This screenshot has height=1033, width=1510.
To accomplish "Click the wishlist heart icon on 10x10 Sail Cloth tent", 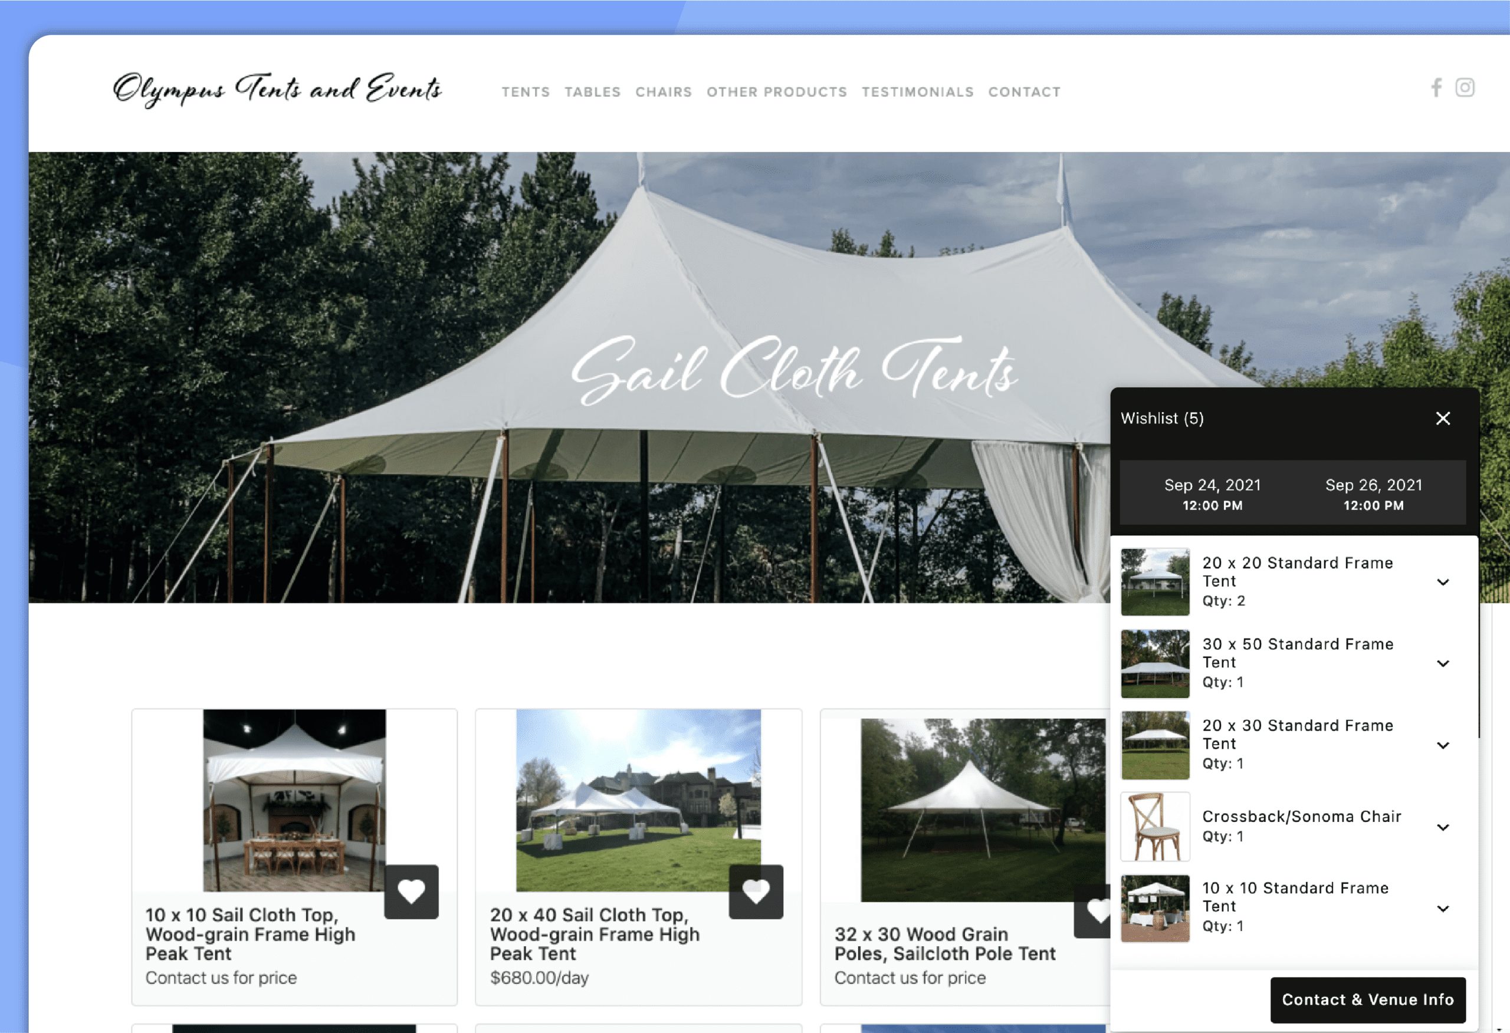I will [411, 892].
